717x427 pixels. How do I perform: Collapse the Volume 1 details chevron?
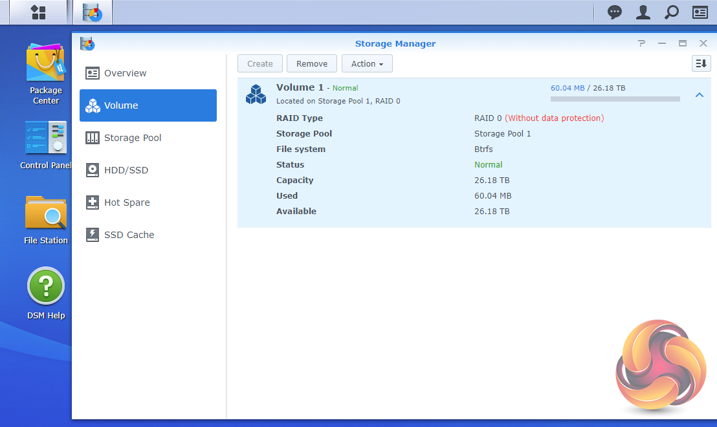[699, 95]
